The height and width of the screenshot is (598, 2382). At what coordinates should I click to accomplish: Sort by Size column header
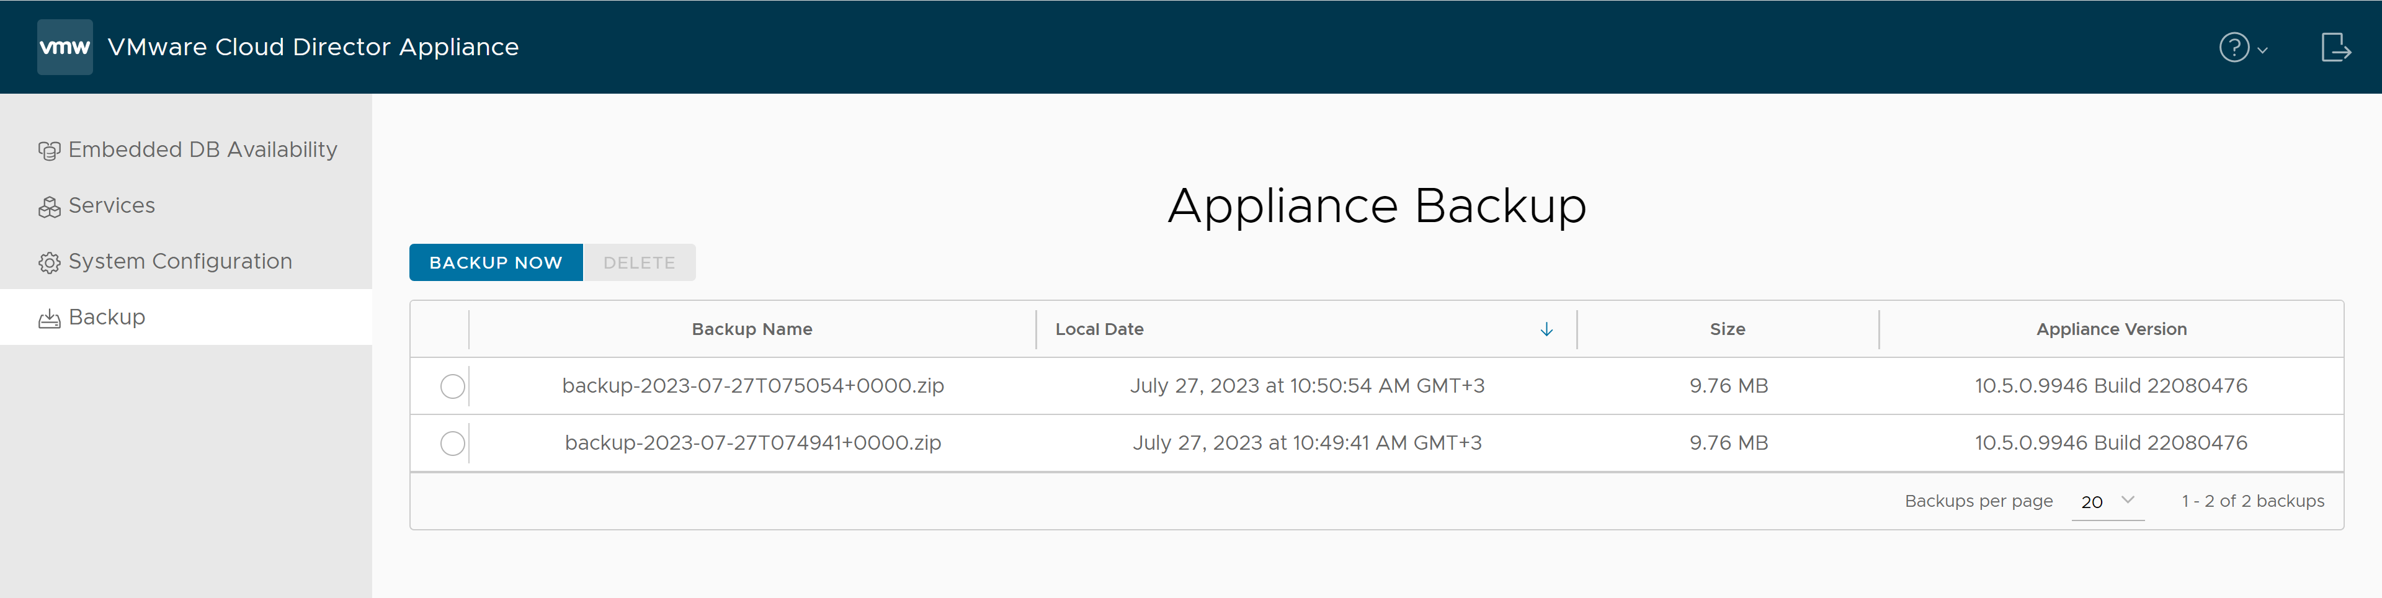[x=1726, y=329]
